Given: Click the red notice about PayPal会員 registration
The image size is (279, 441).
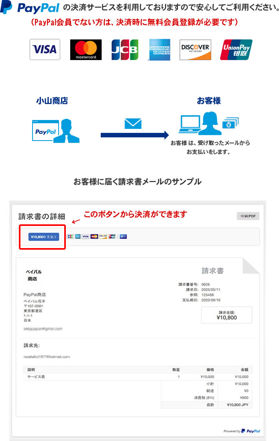Looking at the screenshot, I should [x=134, y=22].
